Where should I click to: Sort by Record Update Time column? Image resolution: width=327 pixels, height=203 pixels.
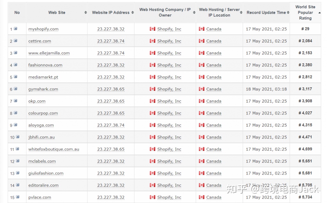tap(288, 12)
